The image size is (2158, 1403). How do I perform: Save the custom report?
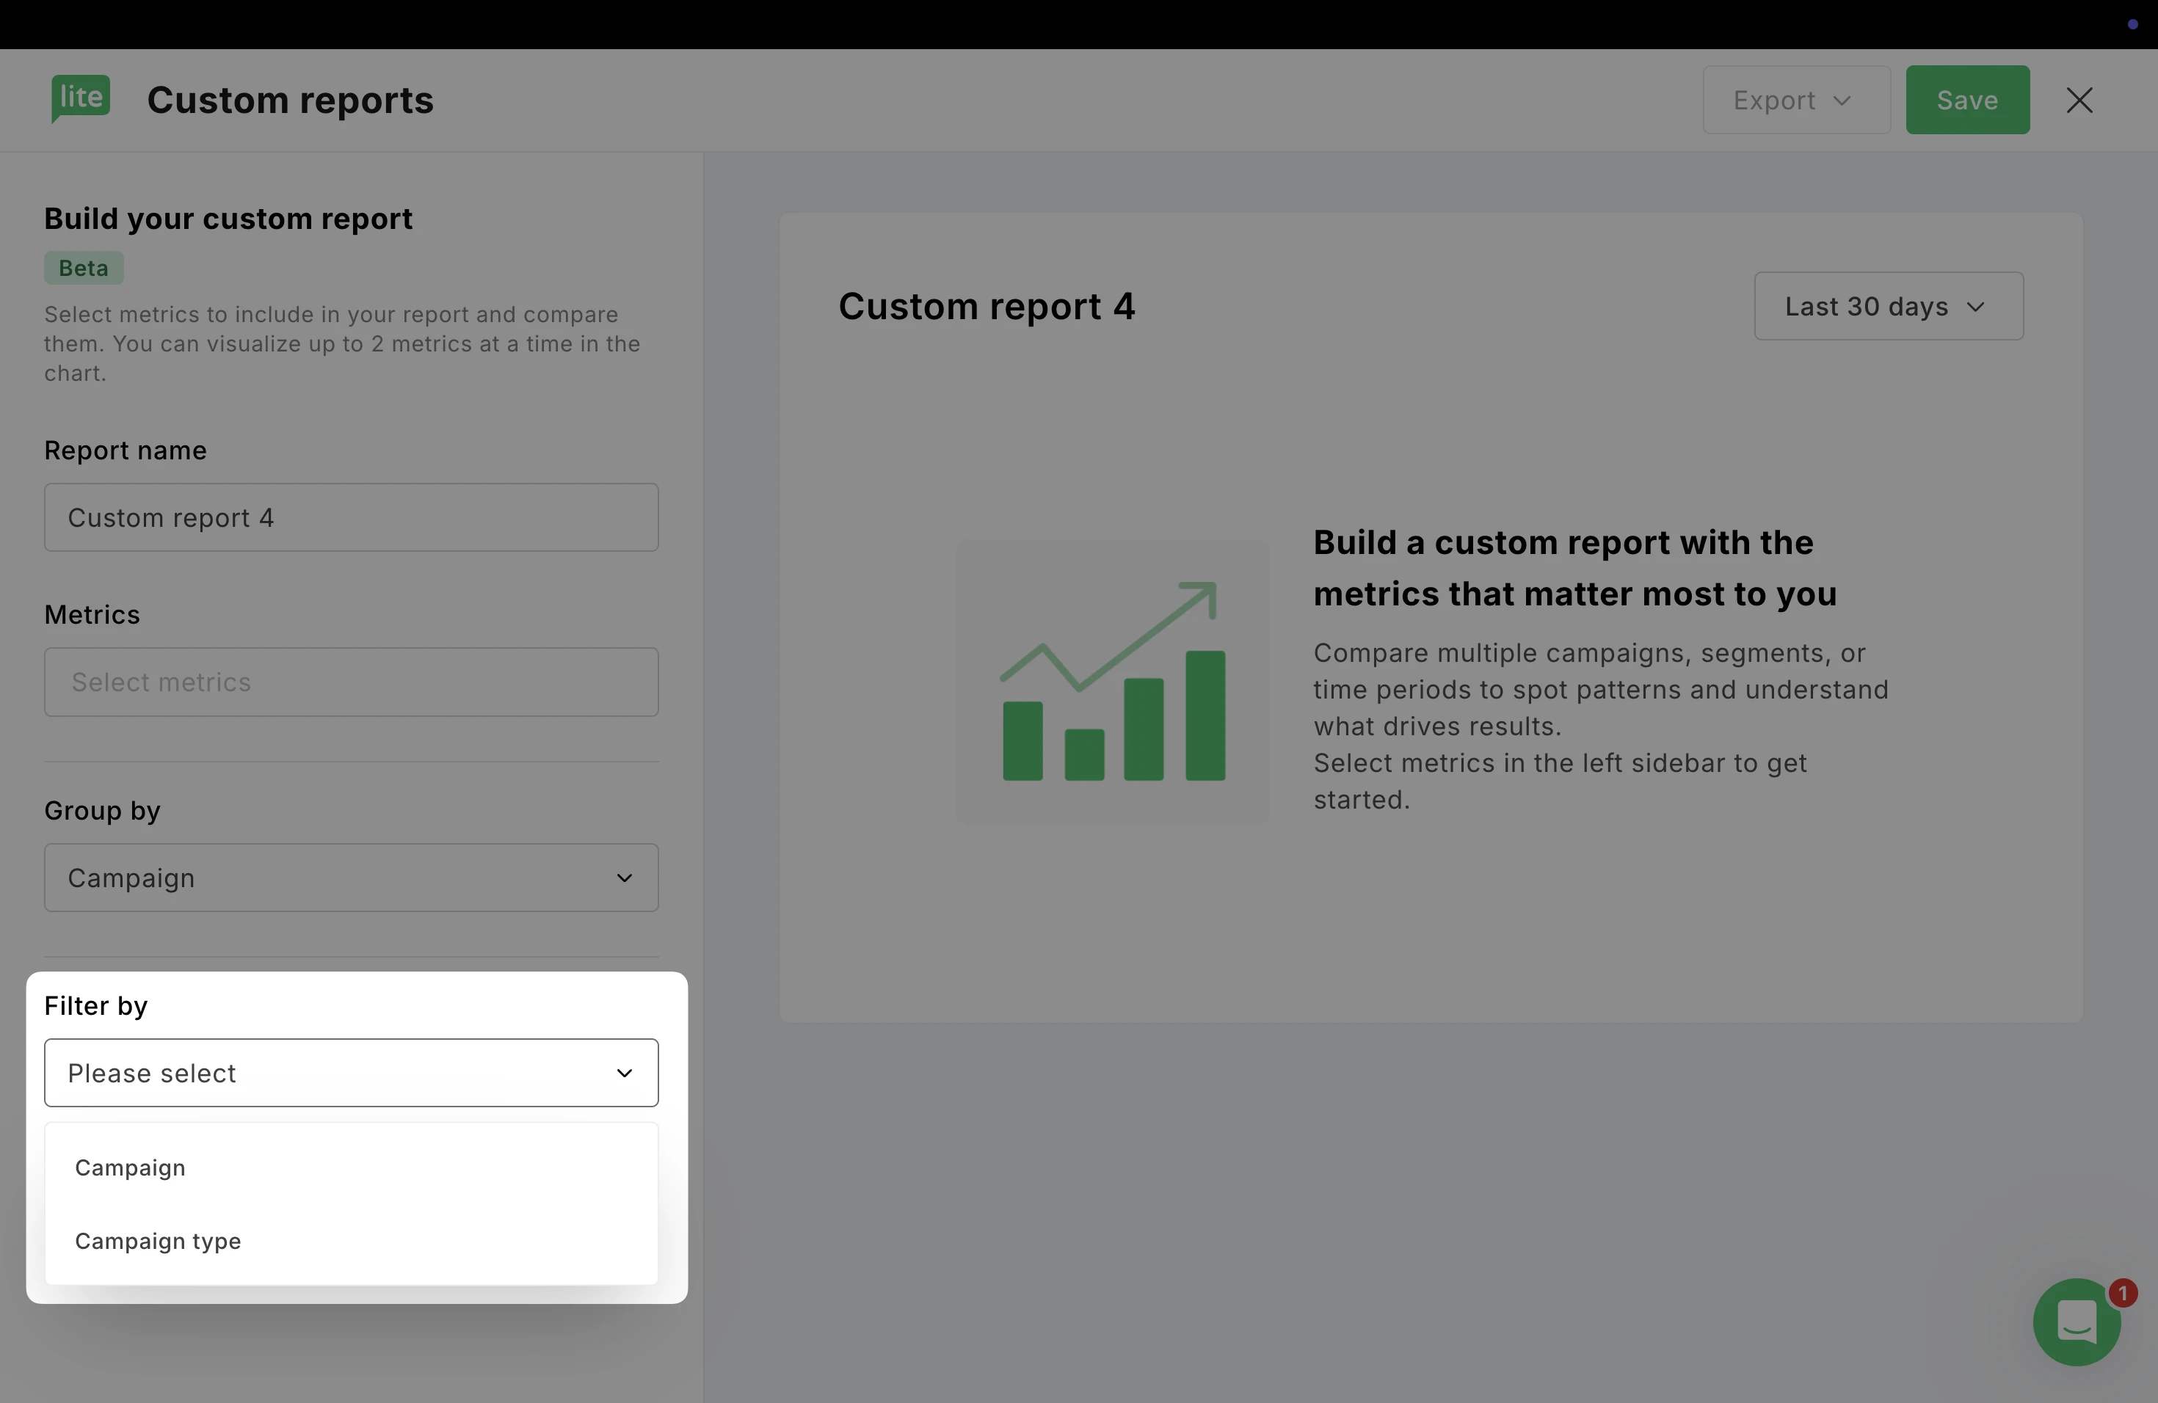(1966, 100)
